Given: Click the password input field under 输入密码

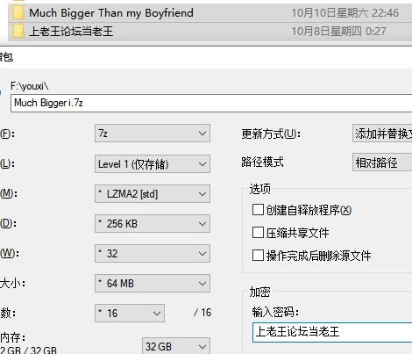Looking at the screenshot, I should coord(332,332).
